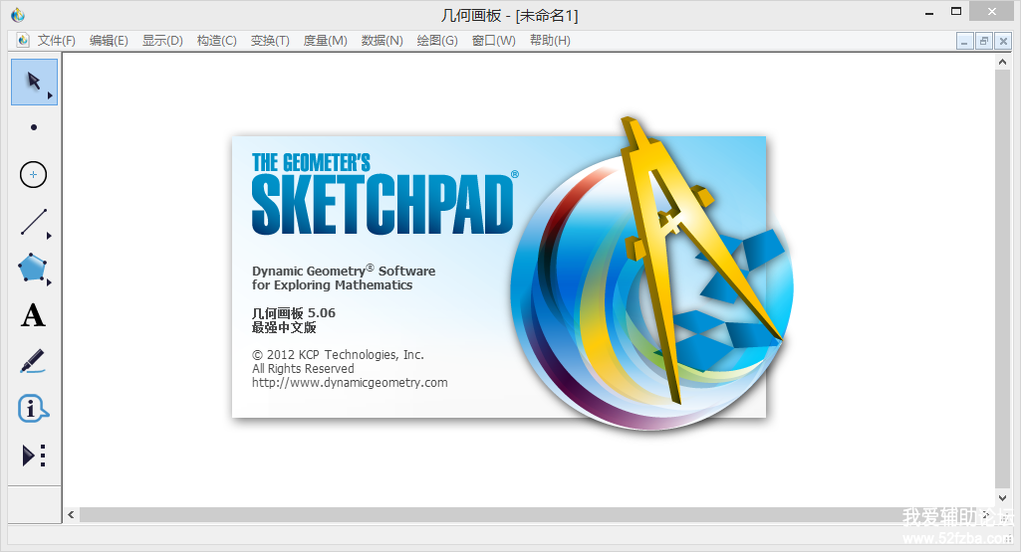The height and width of the screenshot is (552, 1021).
Task: Minimize the main application window
Action: coord(929,12)
